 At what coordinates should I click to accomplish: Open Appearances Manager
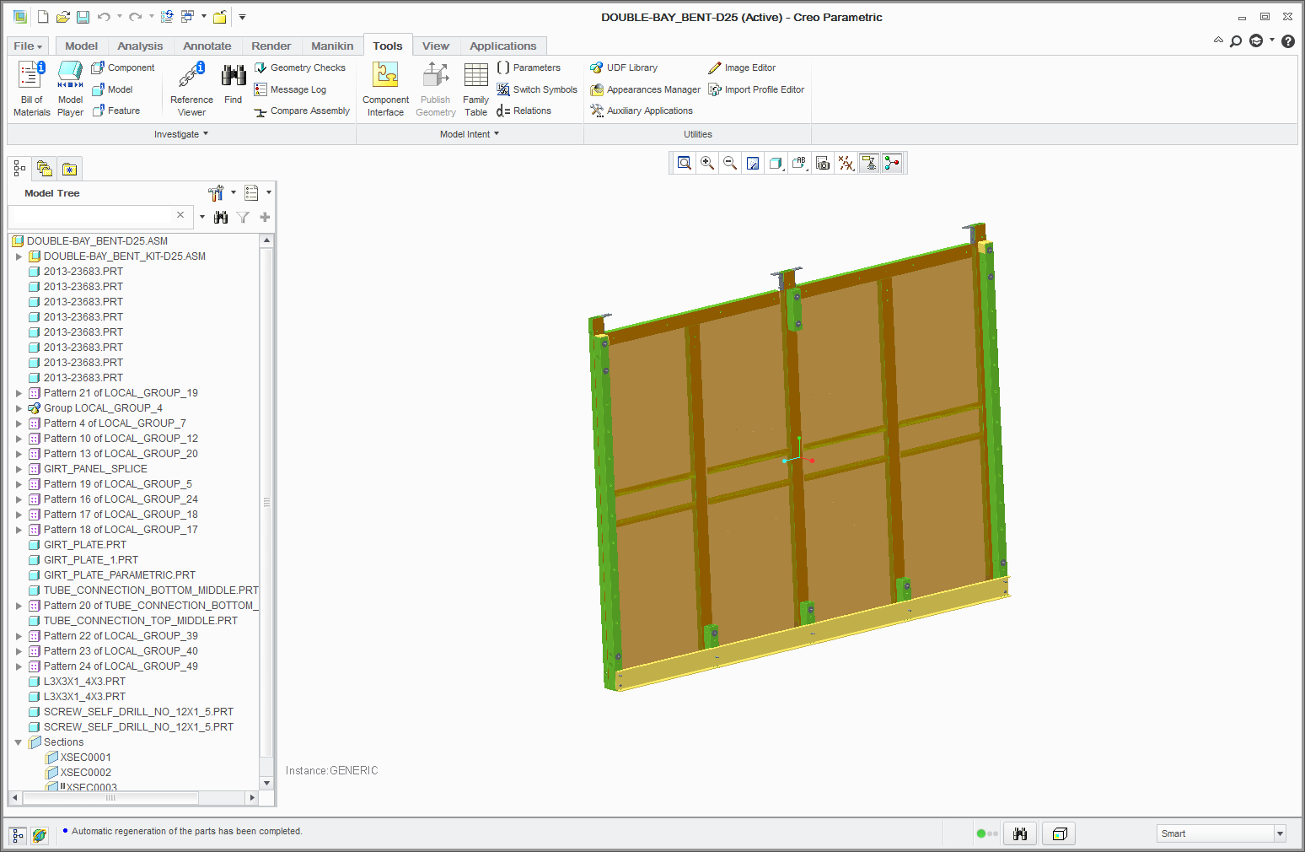[646, 89]
